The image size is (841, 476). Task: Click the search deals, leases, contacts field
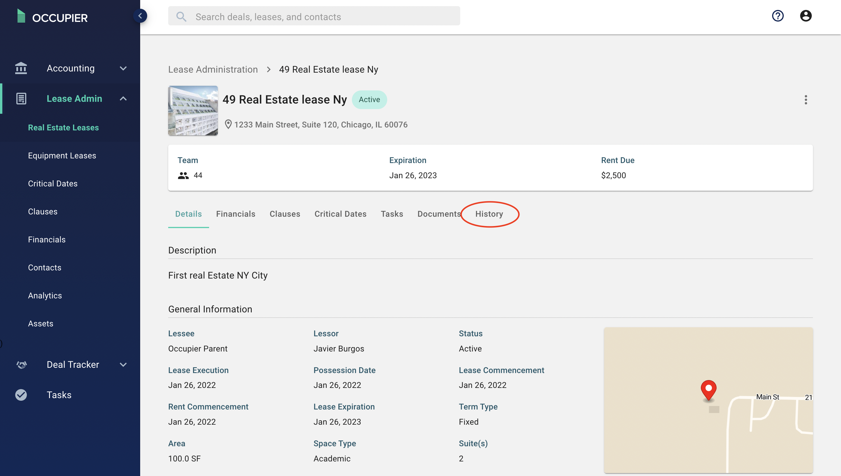[x=314, y=16]
